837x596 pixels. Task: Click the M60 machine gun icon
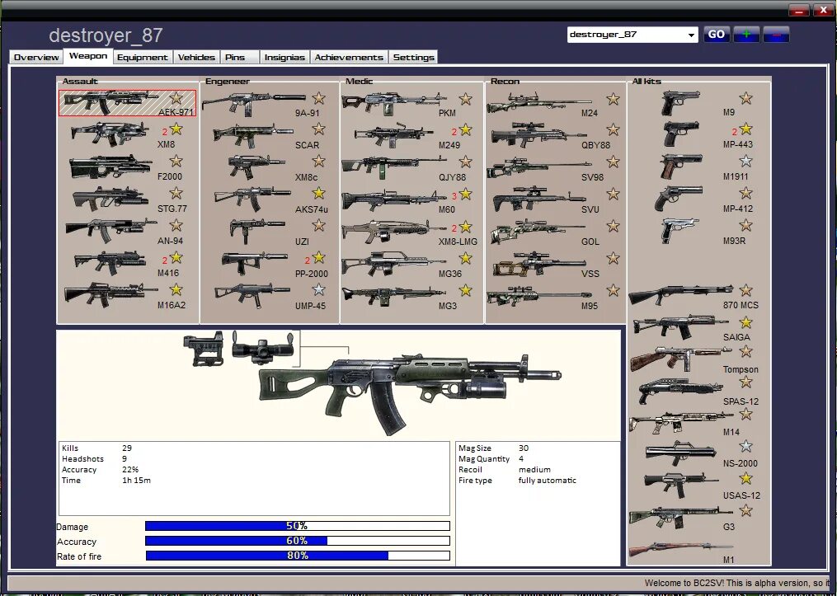click(x=394, y=199)
